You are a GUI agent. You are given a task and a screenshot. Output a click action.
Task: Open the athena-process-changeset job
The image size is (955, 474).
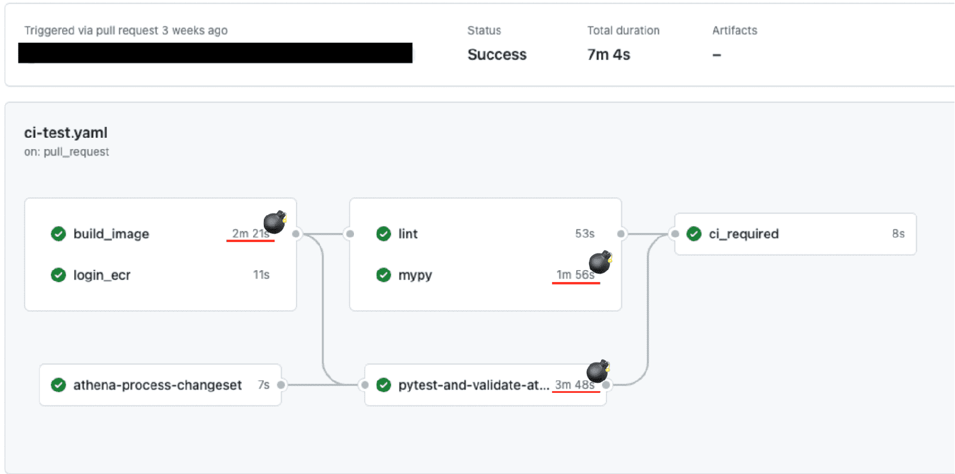point(158,385)
